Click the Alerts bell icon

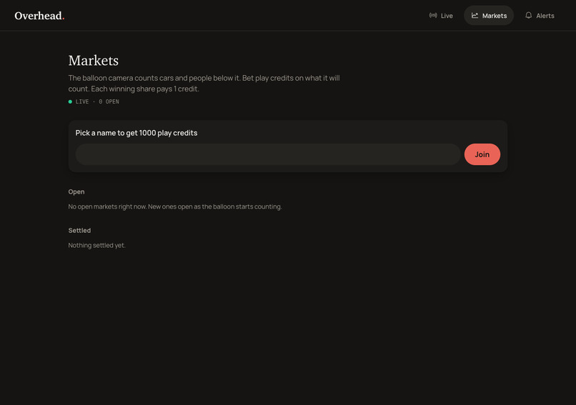click(528, 16)
